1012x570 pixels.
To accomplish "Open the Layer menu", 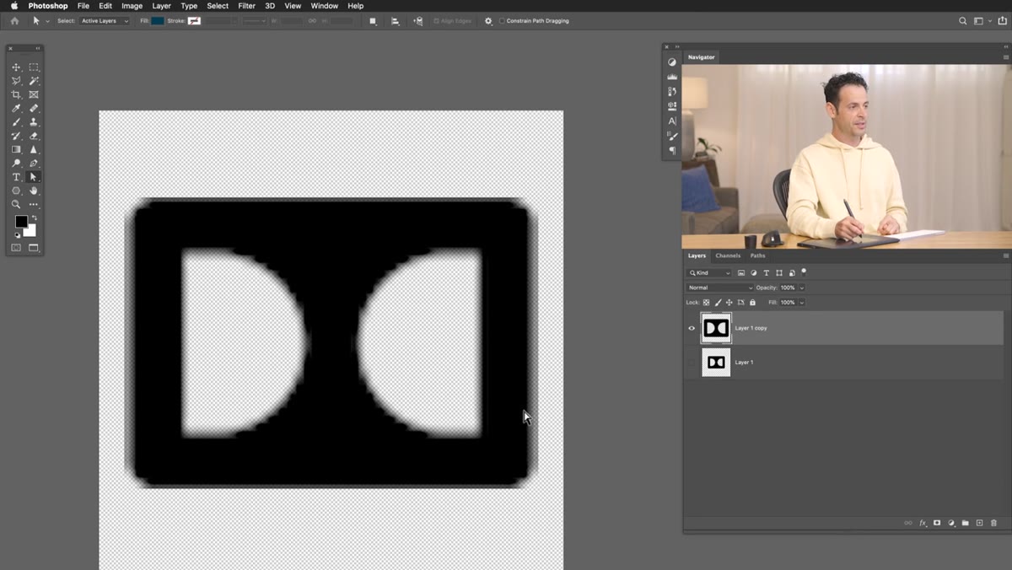I will tap(161, 6).
